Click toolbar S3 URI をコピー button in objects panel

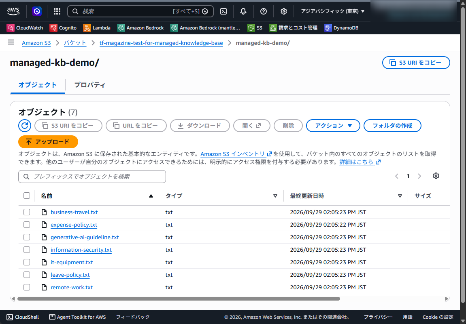(68, 126)
